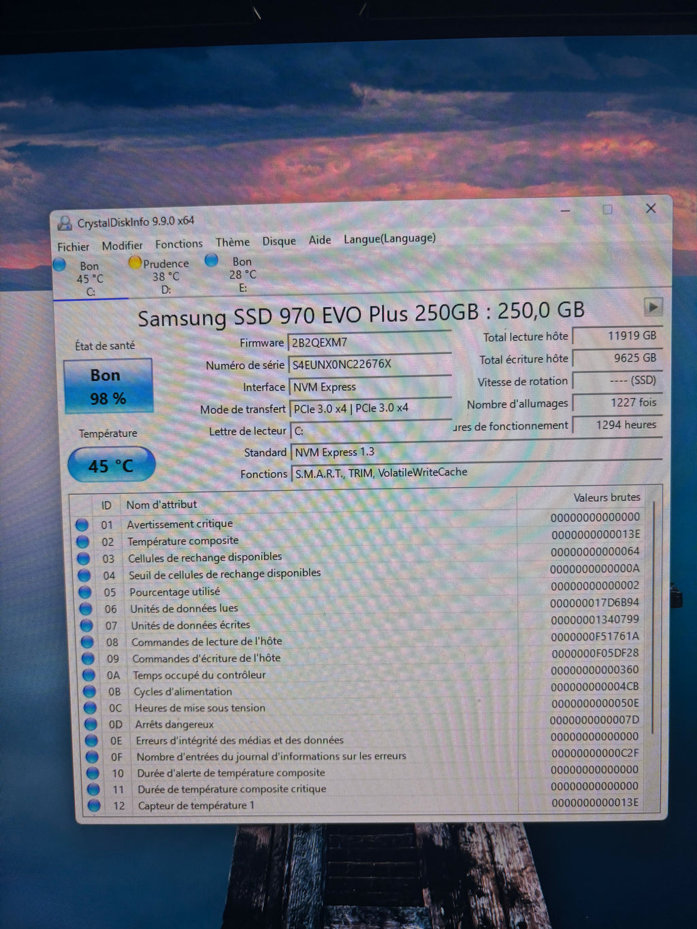The image size is (697, 929).
Task: Click the status dot beside Arrêts dangereux
Action: tap(91, 724)
